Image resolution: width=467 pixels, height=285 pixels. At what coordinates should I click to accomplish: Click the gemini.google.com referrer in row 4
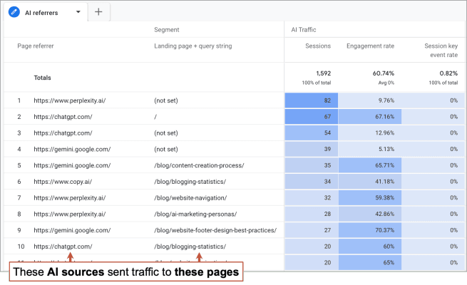72,149
